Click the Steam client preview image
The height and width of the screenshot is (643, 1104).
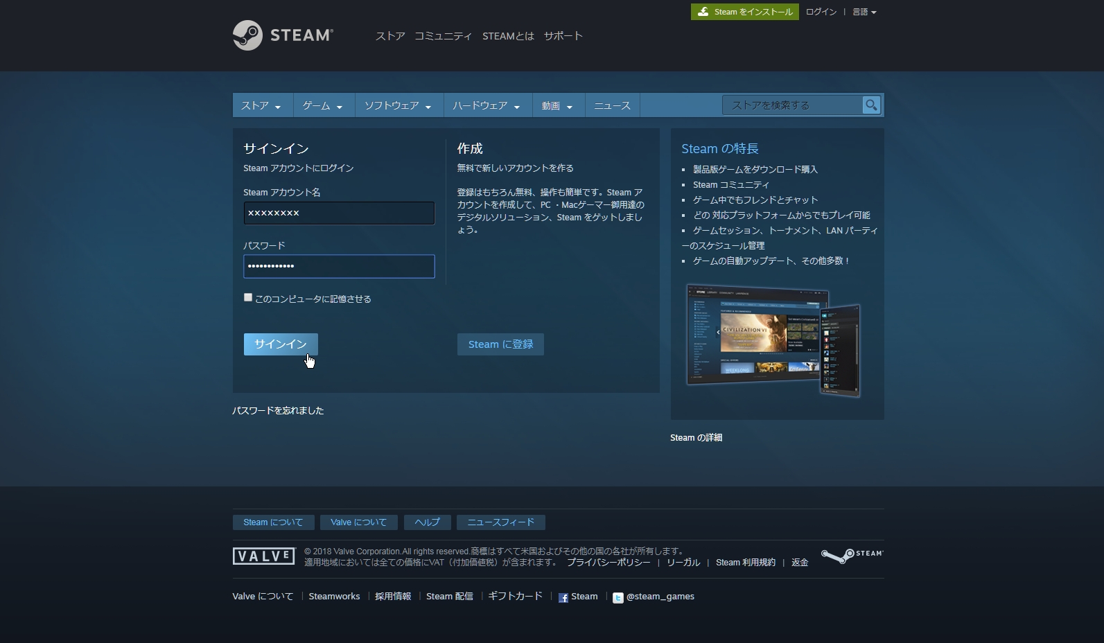pos(773,340)
